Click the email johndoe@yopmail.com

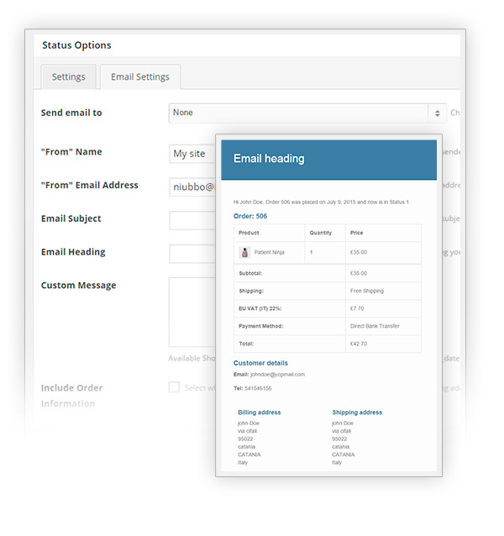tap(277, 375)
